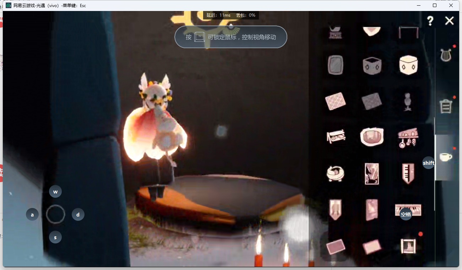
Task: Click the 丢包: 0% packet loss readout
Action: pos(246,15)
